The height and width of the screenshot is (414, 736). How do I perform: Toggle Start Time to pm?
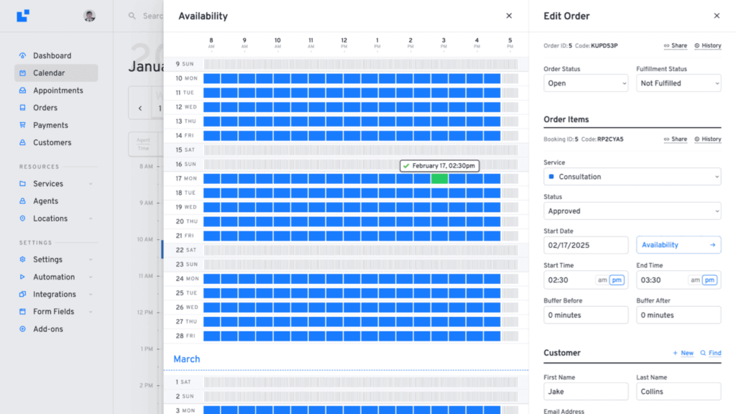click(x=617, y=280)
